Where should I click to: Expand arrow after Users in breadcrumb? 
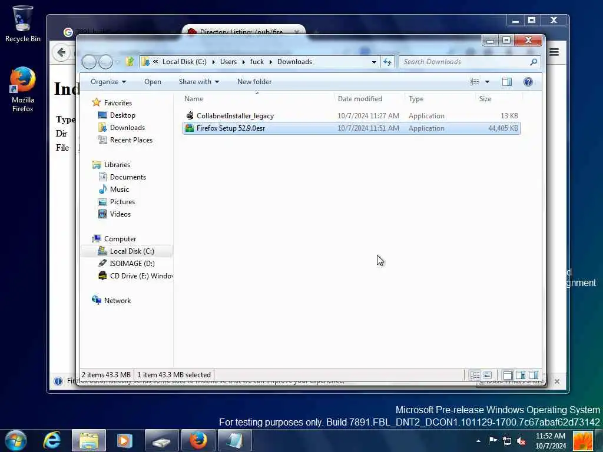243,62
